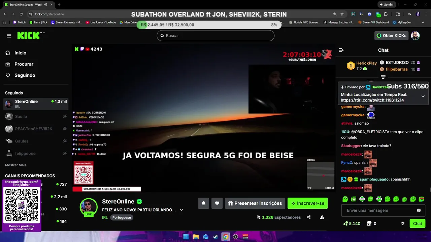431x242 pixels.
Task: Reload the page in Chrome
Action: [x=21, y=14]
